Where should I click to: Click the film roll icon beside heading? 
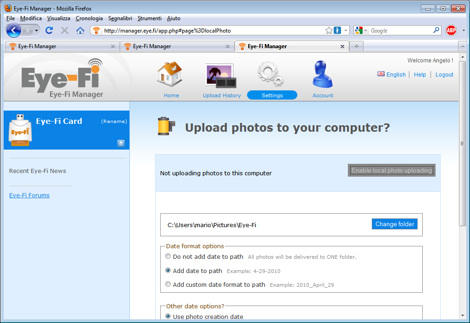click(166, 126)
